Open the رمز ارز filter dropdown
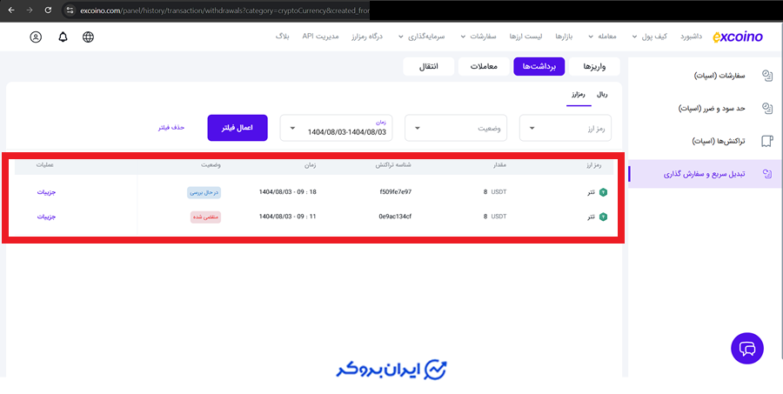 565,128
